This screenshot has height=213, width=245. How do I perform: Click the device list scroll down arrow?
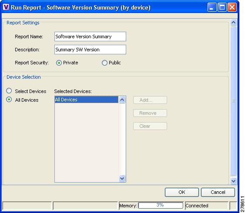pos(122,178)
